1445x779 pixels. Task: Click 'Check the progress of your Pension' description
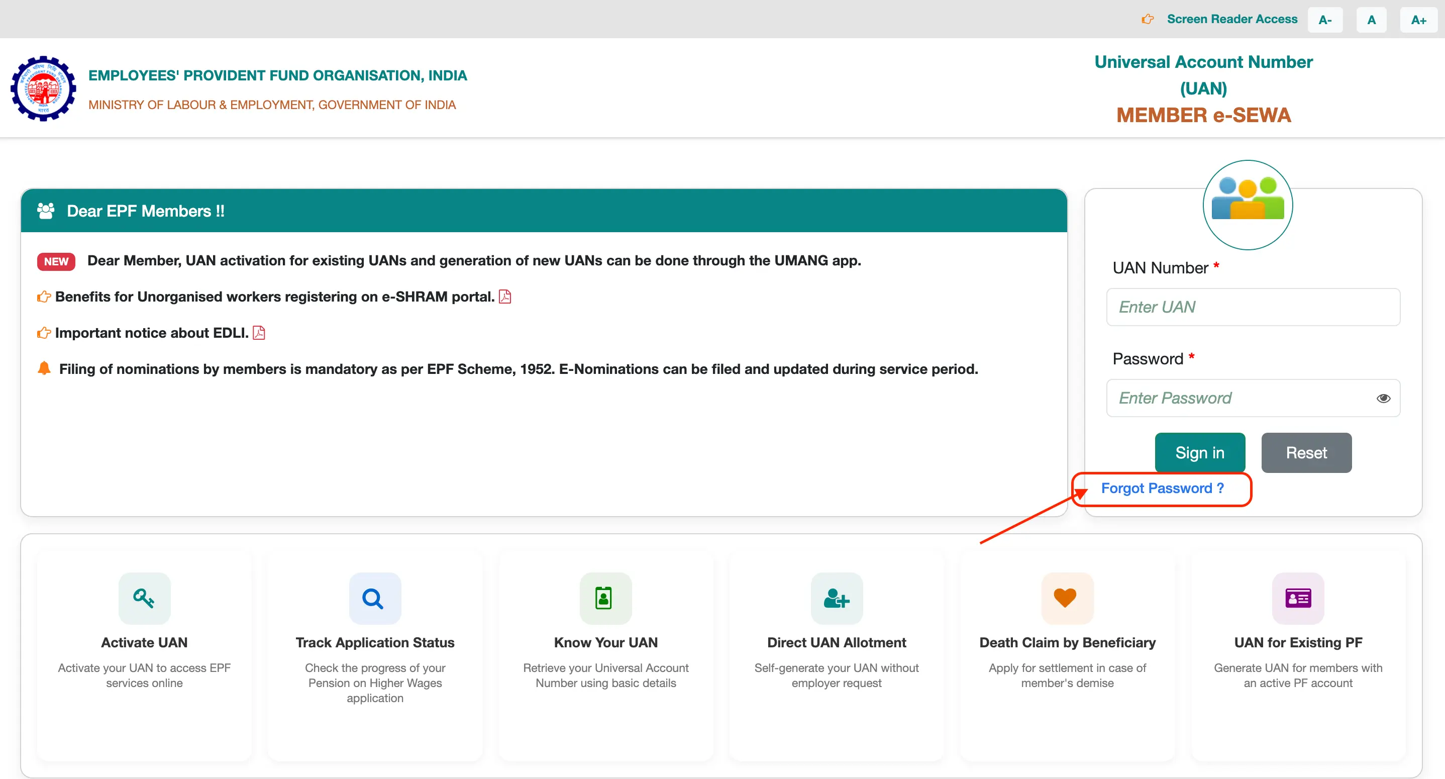(x=375, y=683)
